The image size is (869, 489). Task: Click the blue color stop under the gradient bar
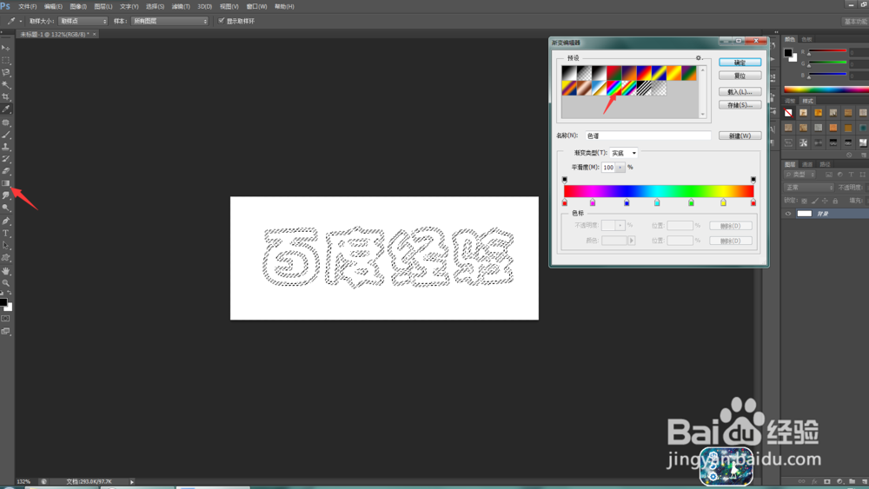point(627,202)
